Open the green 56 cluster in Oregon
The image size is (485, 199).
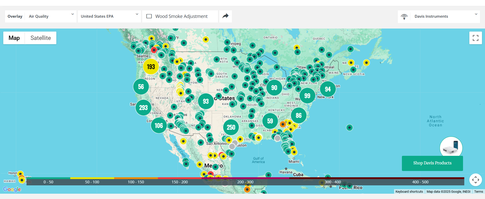141,87
